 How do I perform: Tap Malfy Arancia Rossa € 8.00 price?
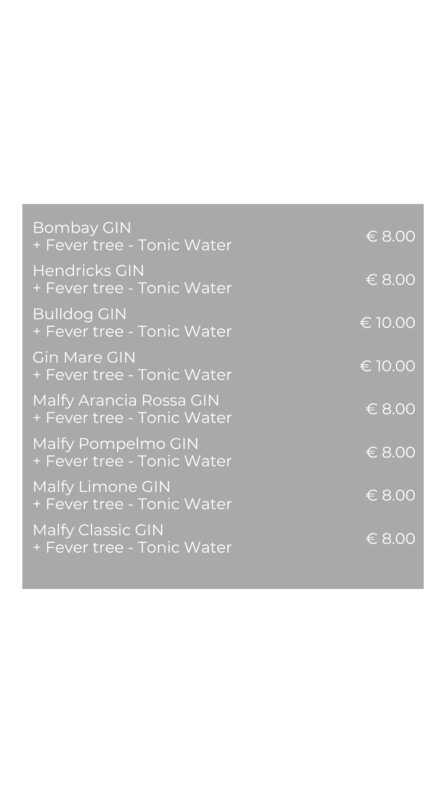tap(390, 409)
